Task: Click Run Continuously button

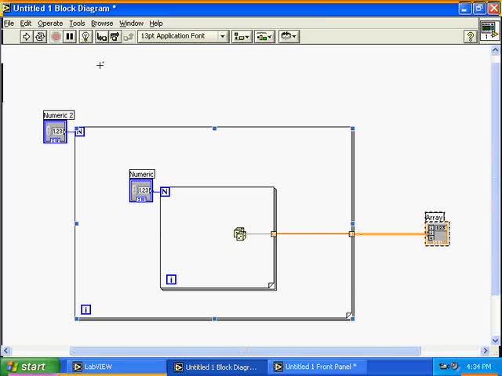Action: pyautogui.click(x=40, y=37)
